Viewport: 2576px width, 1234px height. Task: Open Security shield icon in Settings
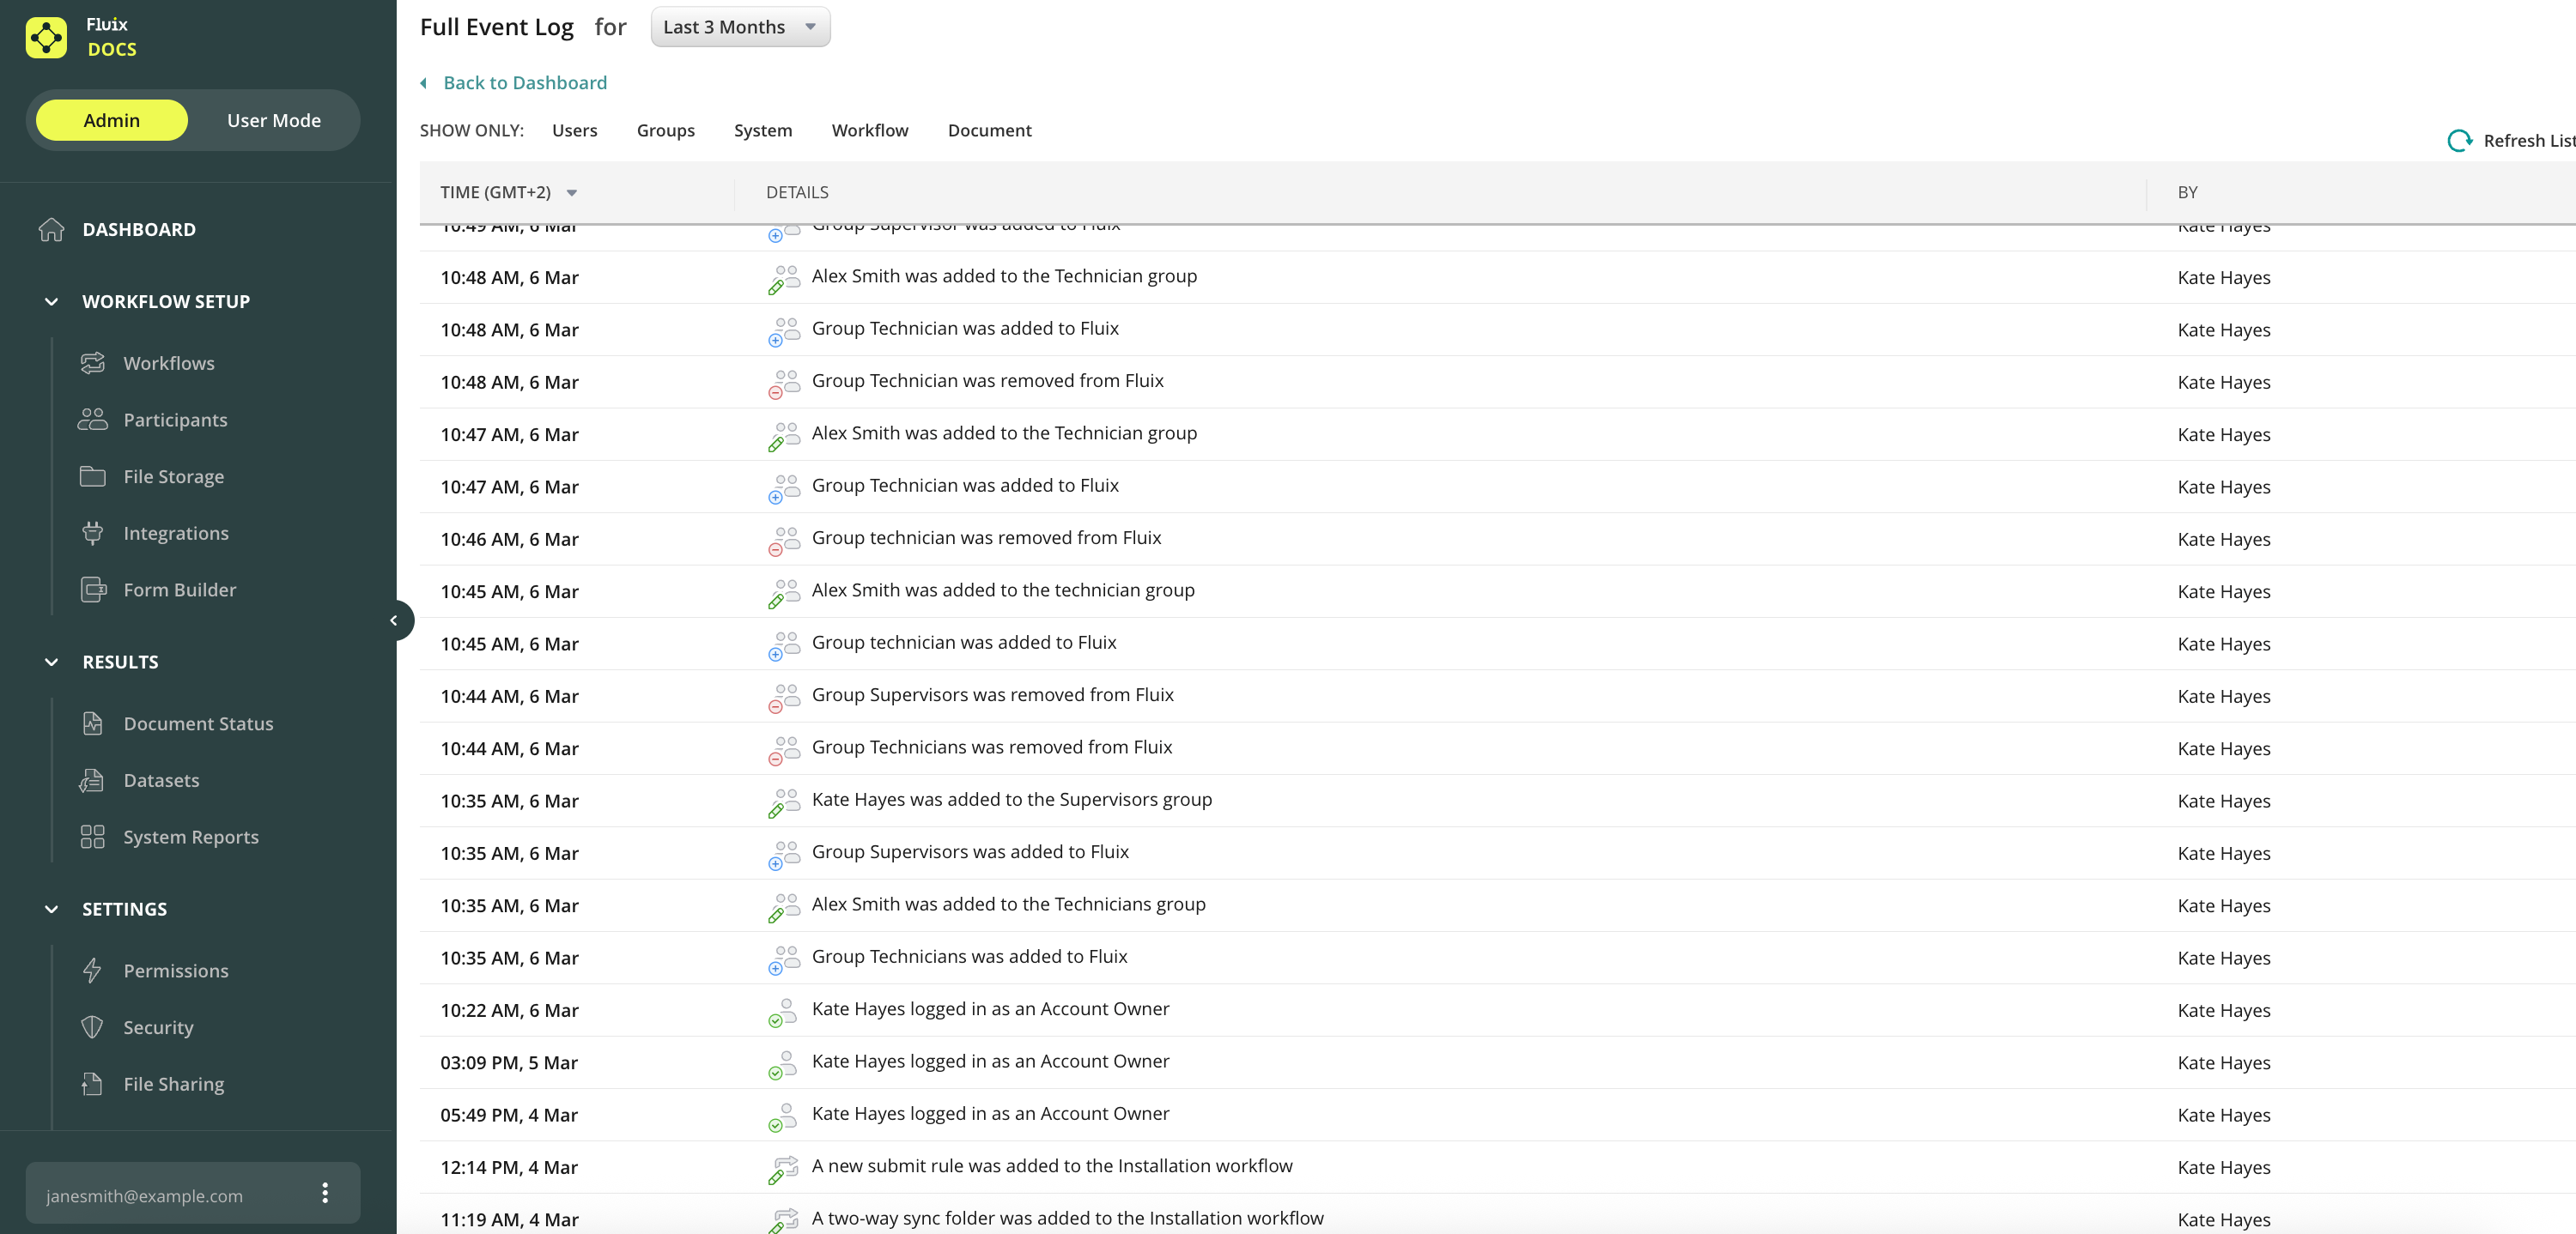(x=92, y=1027)
